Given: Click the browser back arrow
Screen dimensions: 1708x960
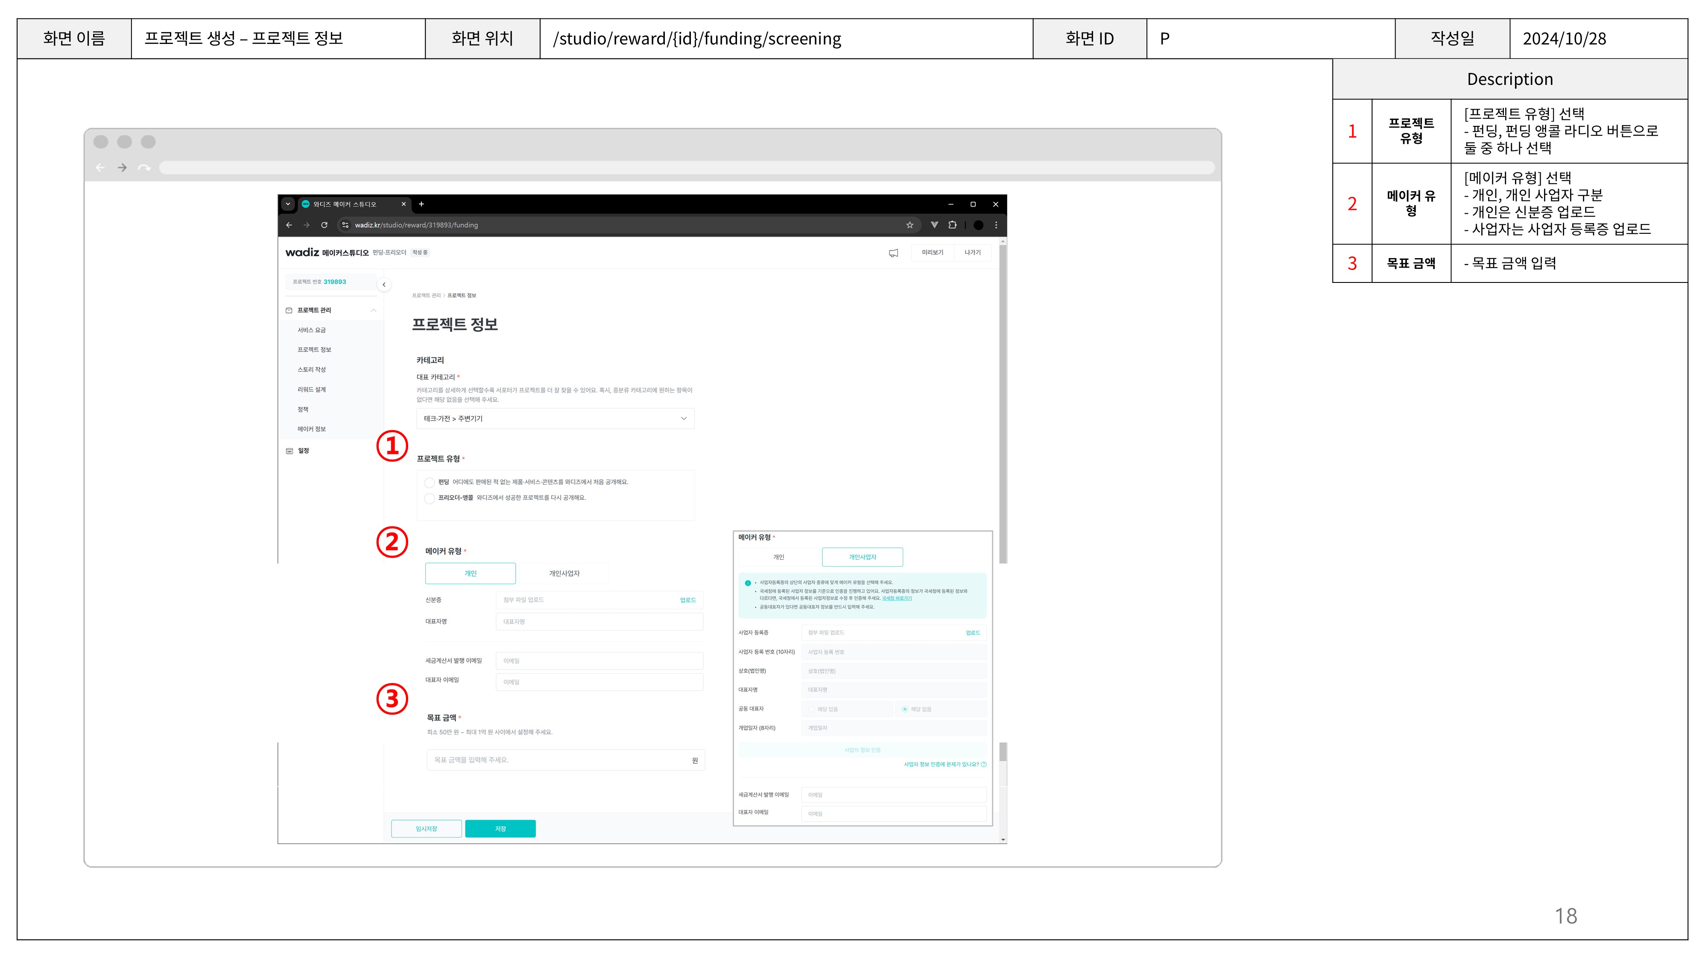Looking at the screenshot, I should 289,225.
